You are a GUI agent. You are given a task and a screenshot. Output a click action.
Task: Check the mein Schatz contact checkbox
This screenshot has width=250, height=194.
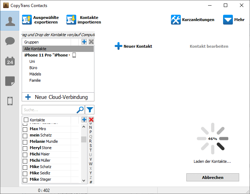click(25, 136)
